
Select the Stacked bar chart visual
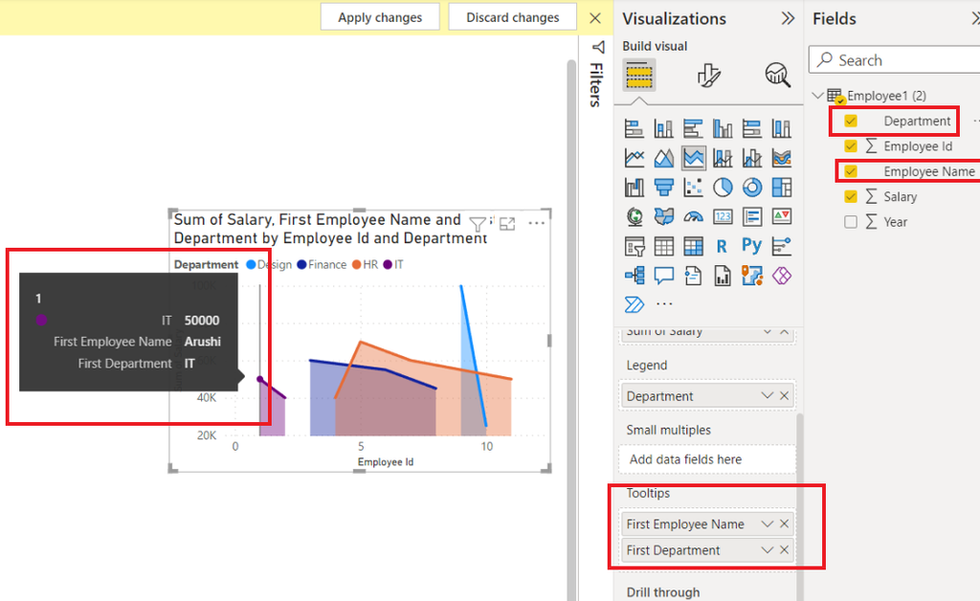tap(634, 128)
